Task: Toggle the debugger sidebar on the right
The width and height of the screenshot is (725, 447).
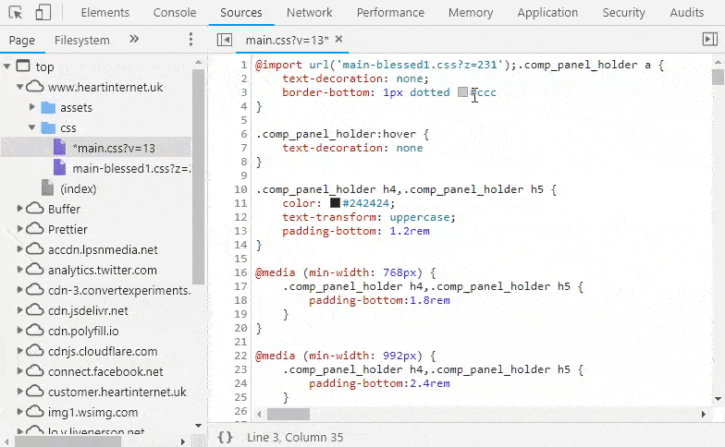Action: tap(709, 39)
